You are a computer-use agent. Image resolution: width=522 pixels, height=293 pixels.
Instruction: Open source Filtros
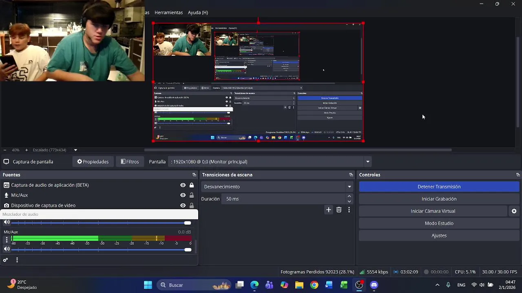(x=130, y=162)
